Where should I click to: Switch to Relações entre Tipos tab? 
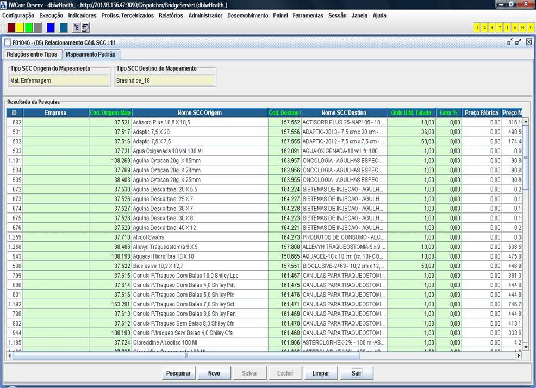[x=32, y=54]
